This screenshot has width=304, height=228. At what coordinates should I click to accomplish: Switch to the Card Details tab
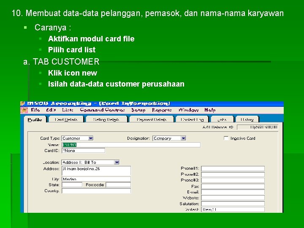pos(66,119)
